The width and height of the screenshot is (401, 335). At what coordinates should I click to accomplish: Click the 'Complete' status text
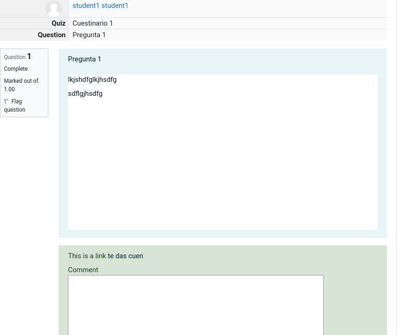point(16,69)
